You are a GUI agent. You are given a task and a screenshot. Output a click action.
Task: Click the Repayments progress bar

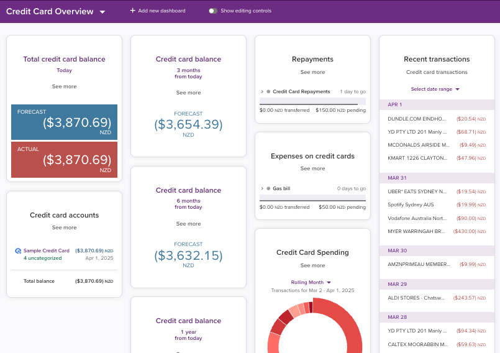pos(312,101)
